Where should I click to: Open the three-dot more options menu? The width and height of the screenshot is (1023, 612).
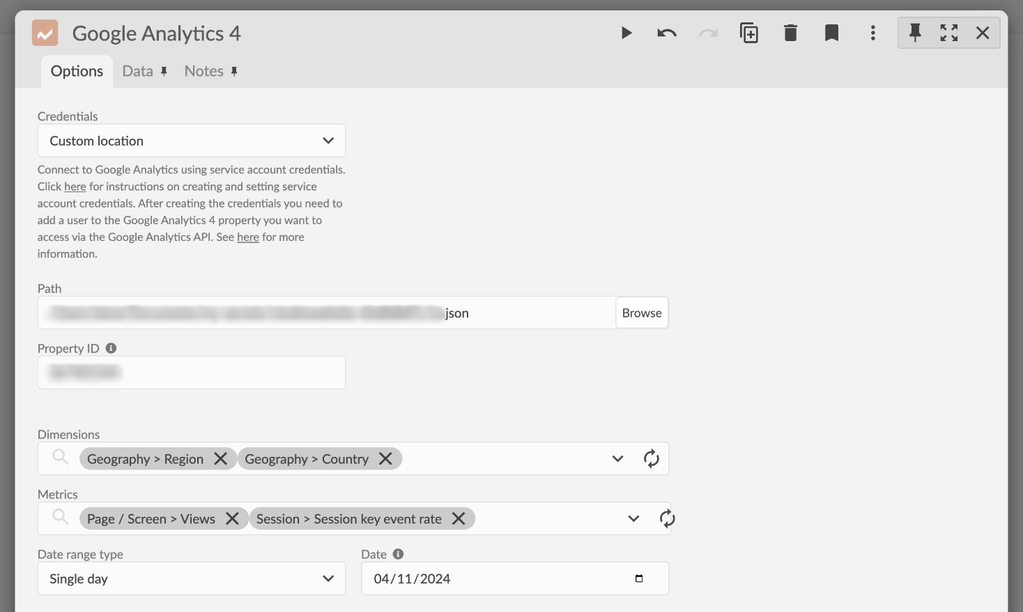click(x=872, y=33)
